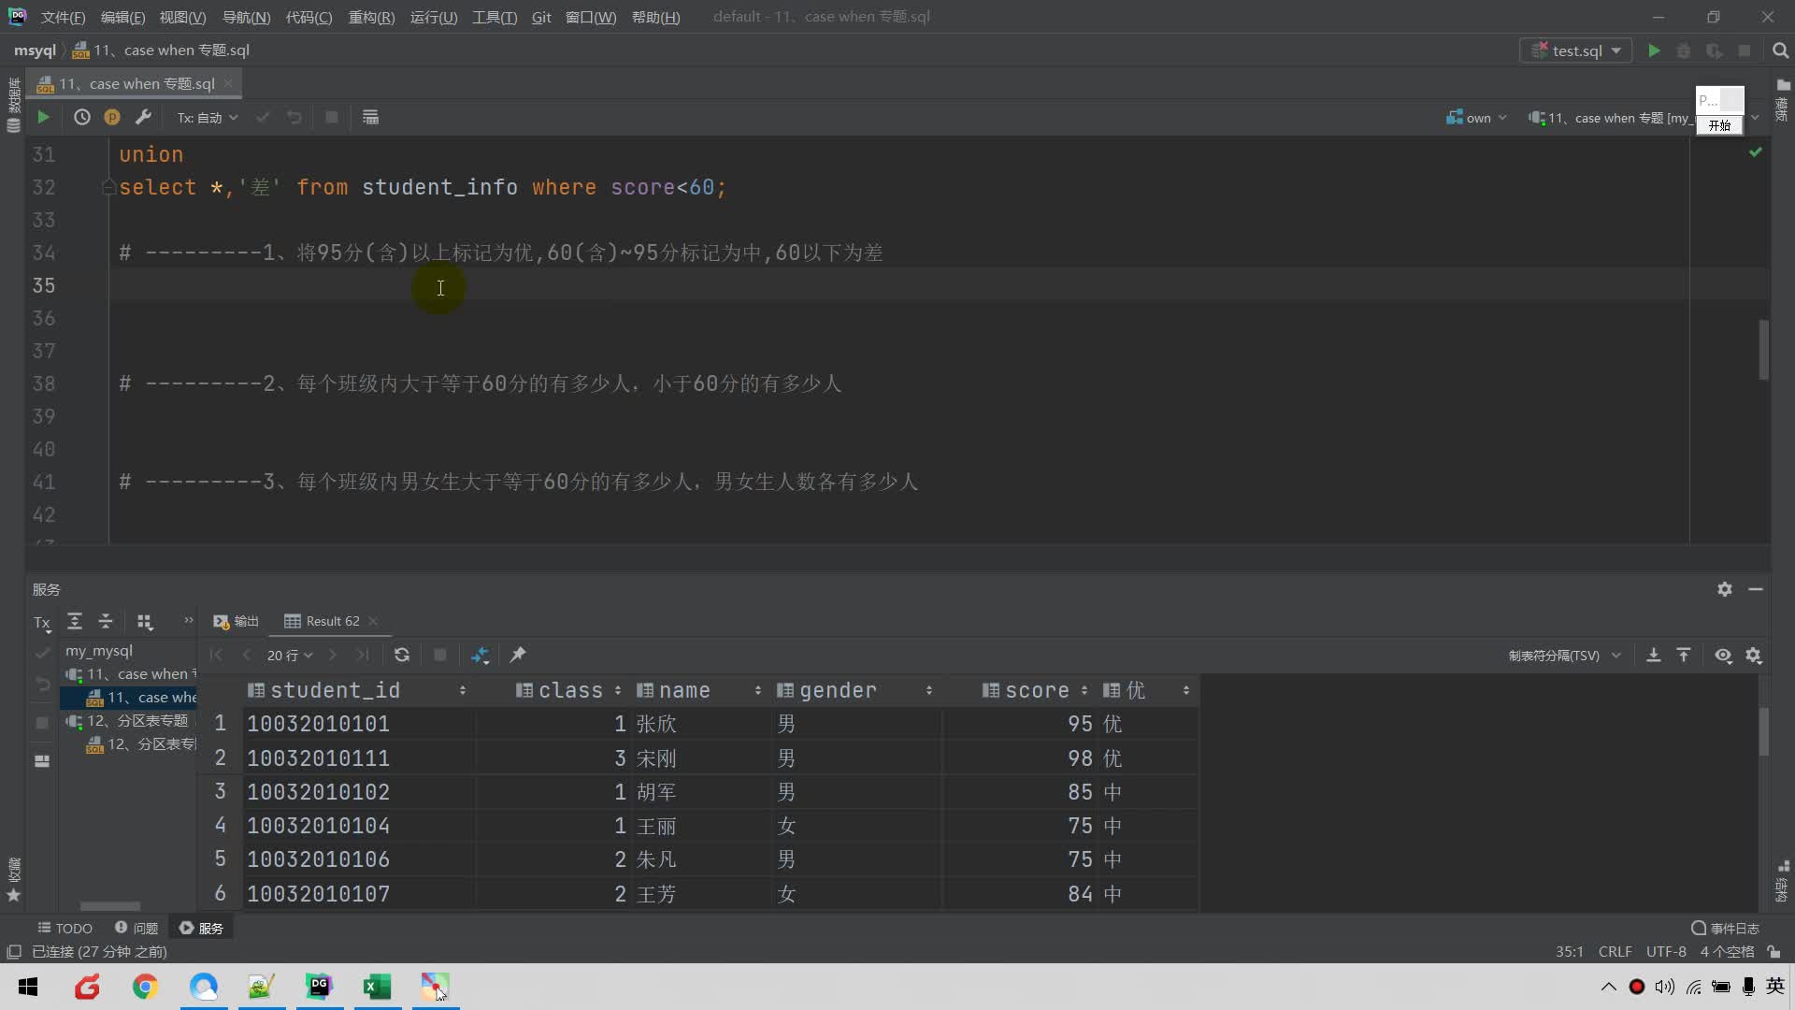Run test.sql configuration with top-right play button
The image size is (1795, 1010).
pyautogui.click(x=1654, y=50)
